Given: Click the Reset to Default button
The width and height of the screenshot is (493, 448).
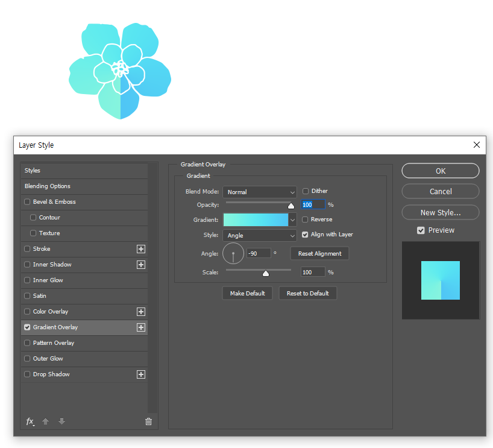Looking at the screenshot, I should coord(307,293).
